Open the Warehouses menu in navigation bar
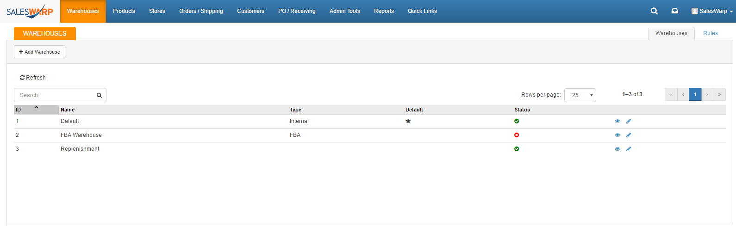This screenshot has width=736, height=228. (83, 11)
